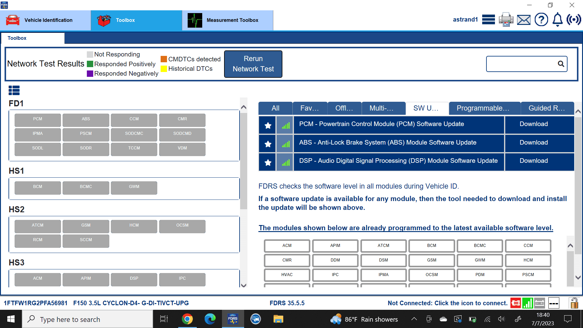Open Help with the question mark icon
This screenshot has width=583, height=328.
[x=541, y=19]
